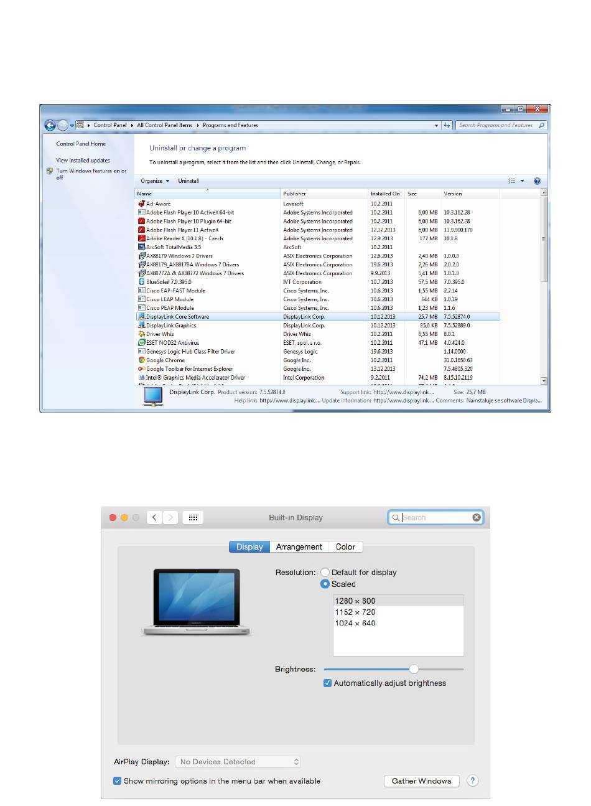This screenshot has width=591, height=806.
Task: Open the address bar history dropdown arrow
Action: [x=437, y=125]
